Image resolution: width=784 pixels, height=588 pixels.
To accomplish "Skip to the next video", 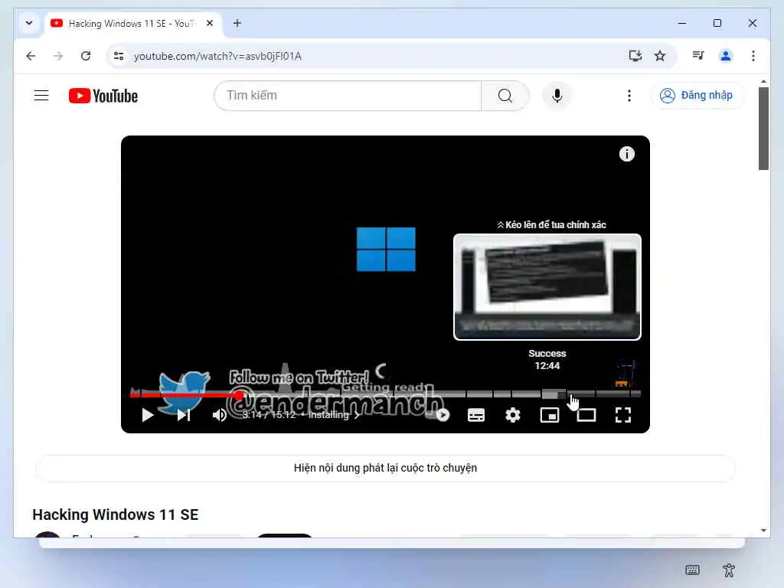I will click(x=184, y=415).
